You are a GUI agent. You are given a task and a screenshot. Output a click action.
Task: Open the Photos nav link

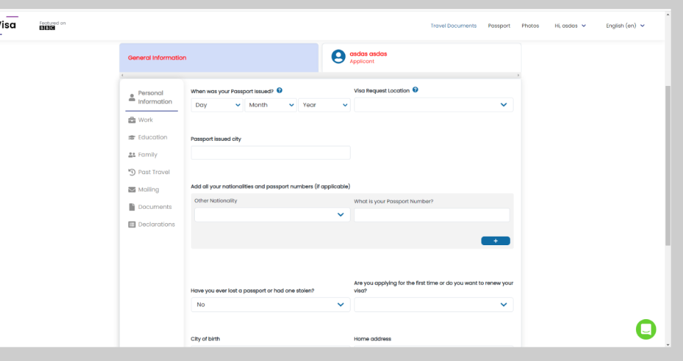point(530,26)
